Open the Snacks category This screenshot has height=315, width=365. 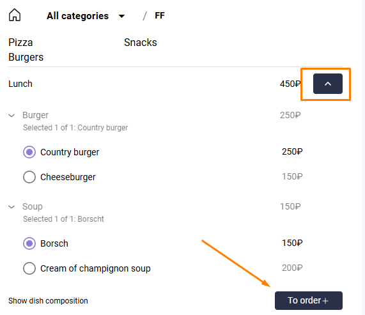(x=141, y=43)
